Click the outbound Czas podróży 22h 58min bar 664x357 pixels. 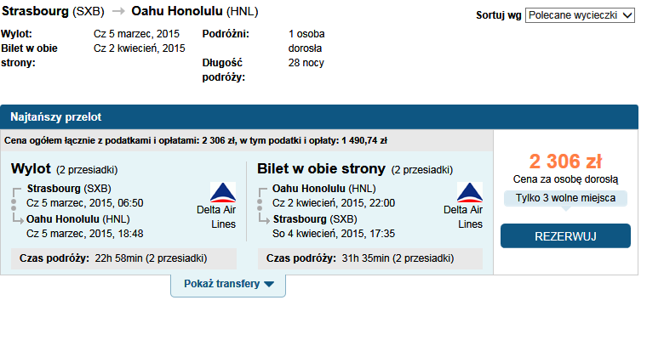[123, 258]
